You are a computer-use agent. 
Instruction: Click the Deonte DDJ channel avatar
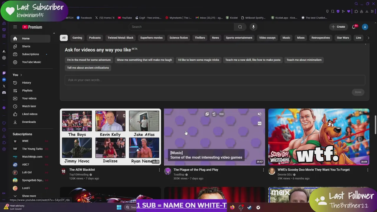pos(272,171)
